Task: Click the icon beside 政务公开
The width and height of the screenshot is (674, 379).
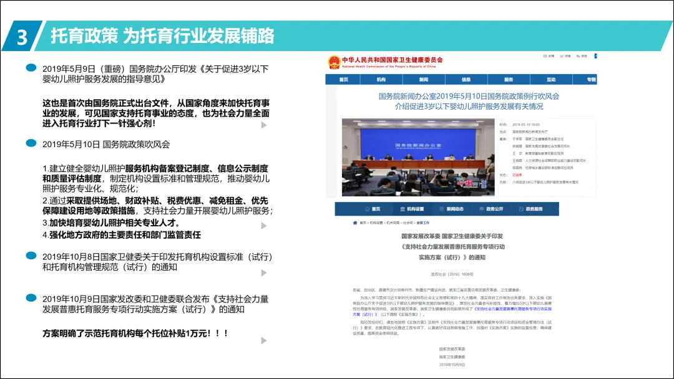Action: pos(481,209)
